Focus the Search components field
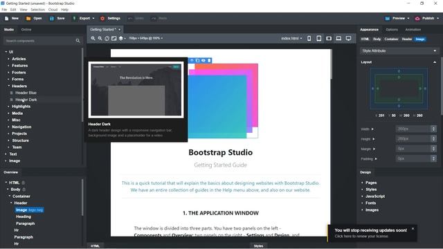This screenshot has height=249, width=443. coord(43,41)
